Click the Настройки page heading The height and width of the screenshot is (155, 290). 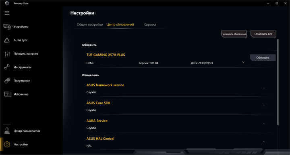coord(82,13)
